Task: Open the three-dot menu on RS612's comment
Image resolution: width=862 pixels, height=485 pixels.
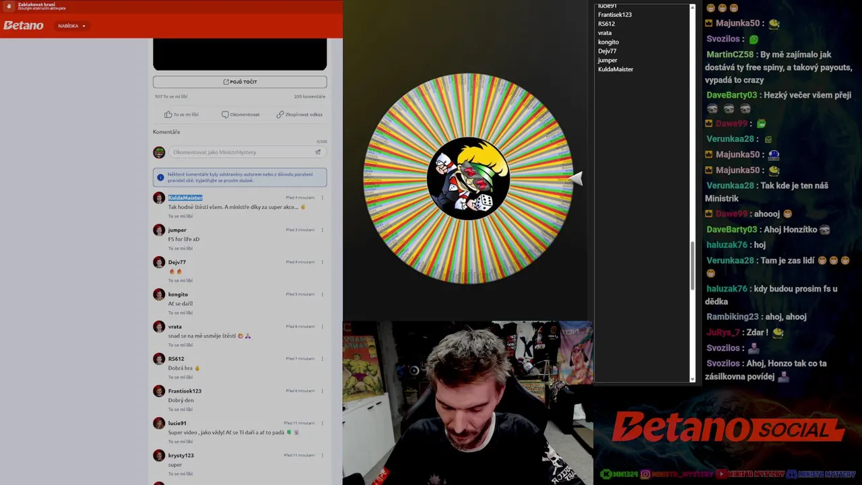Action: tap(323, 359)
